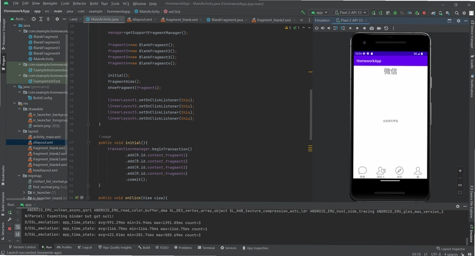
Task: Show hidden editor tabs dropdown arrow
Action: click(302, 20)
